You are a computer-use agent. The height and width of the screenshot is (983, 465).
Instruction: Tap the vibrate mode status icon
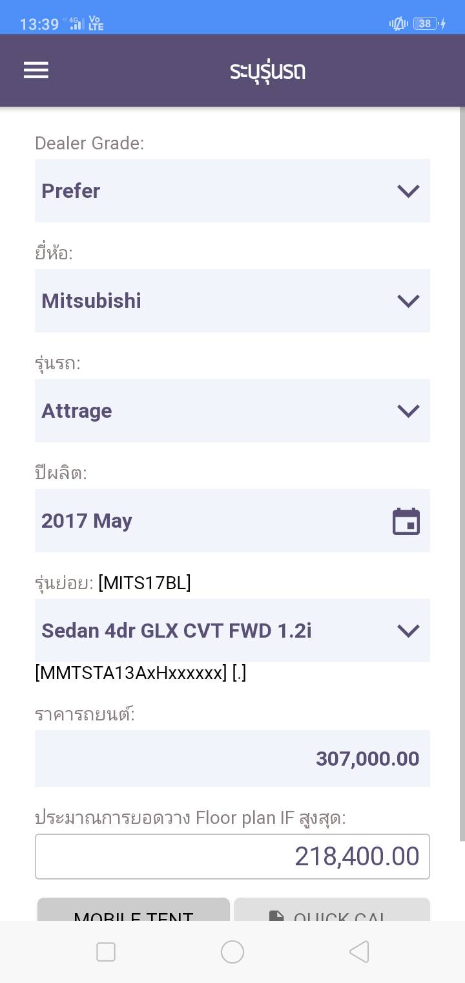click(x=398, y=24)
